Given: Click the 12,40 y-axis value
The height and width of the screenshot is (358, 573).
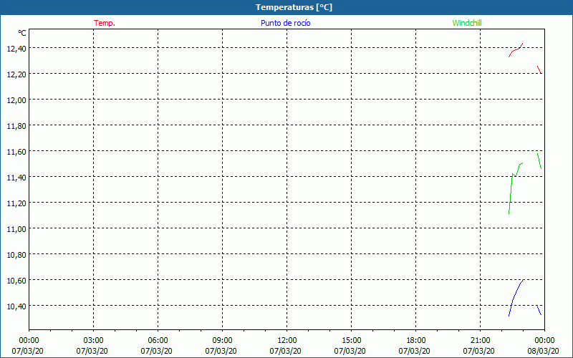Looking at the screenshot, I should (x=16, y=48).
